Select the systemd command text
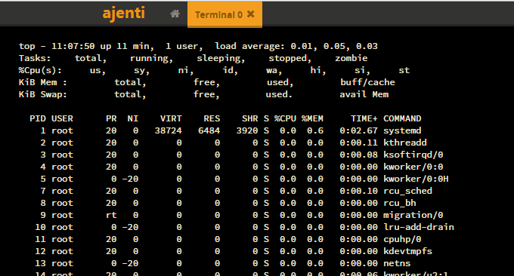Screen dimensions: 514x276 [x=402, y=130]
